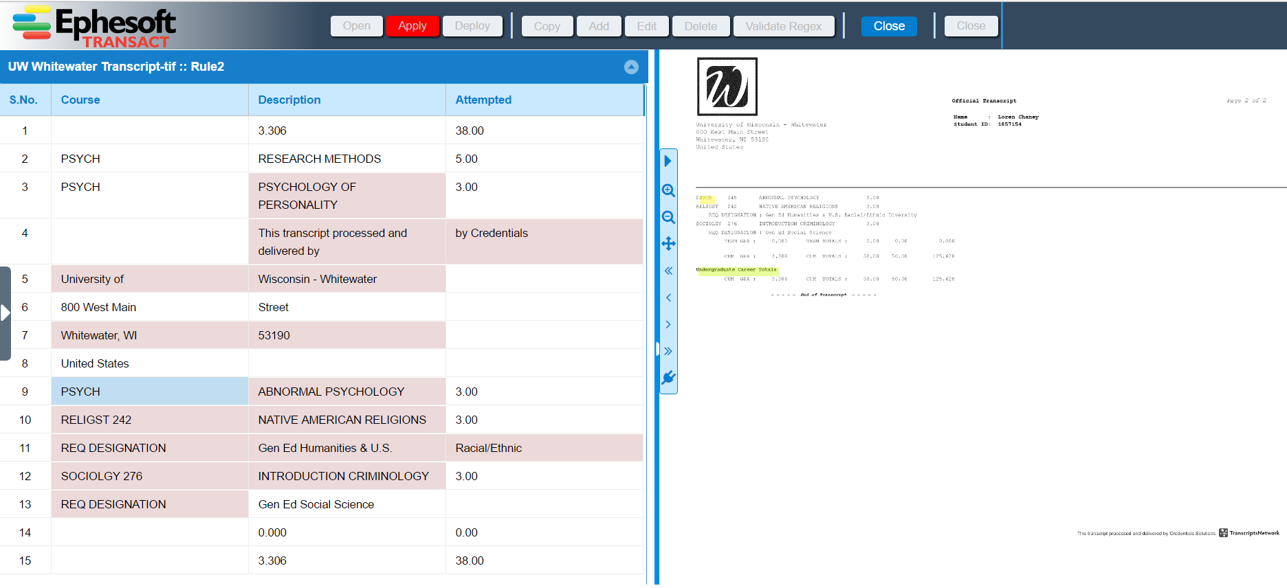The width and height of the screenshot is (1287, 588).
Task: Click the Description column header
Action: tap(347, 100)
